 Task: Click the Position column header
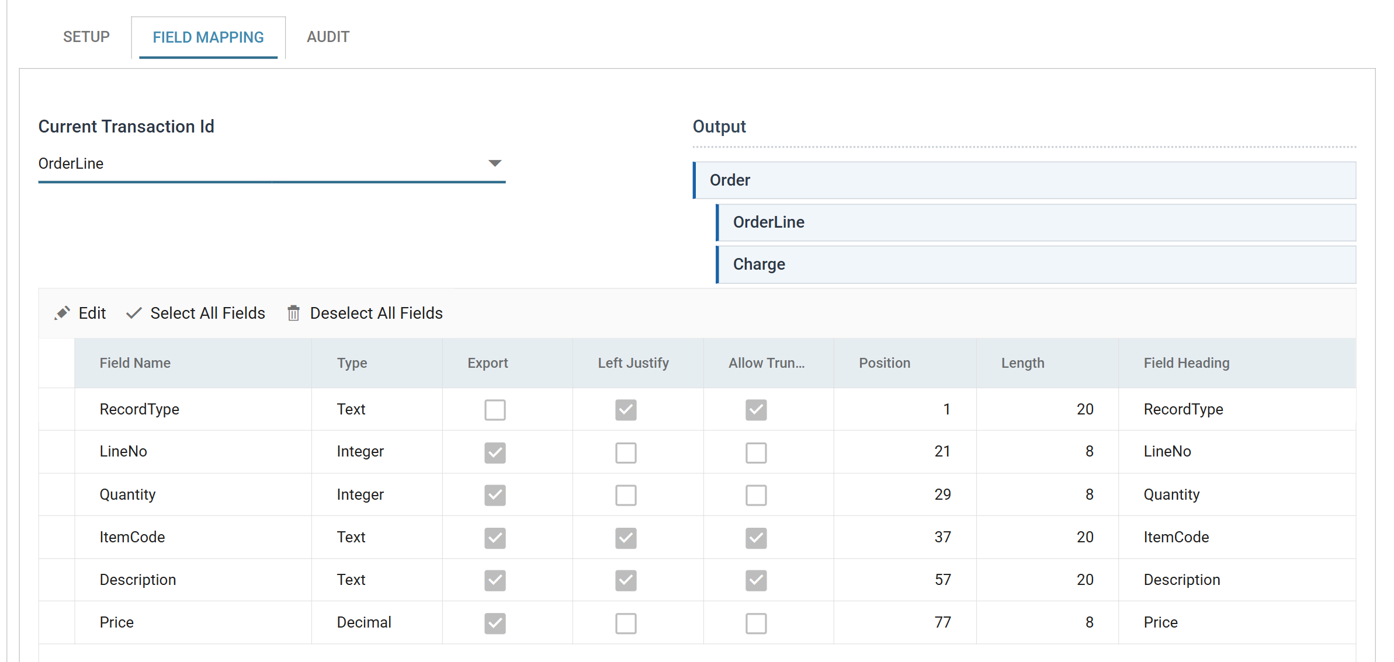tap(905, 363)
